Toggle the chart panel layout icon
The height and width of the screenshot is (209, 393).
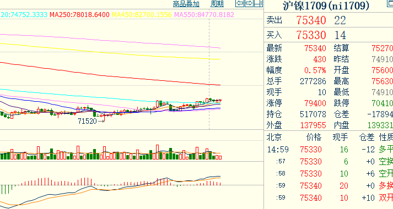(x=258, y=3)
